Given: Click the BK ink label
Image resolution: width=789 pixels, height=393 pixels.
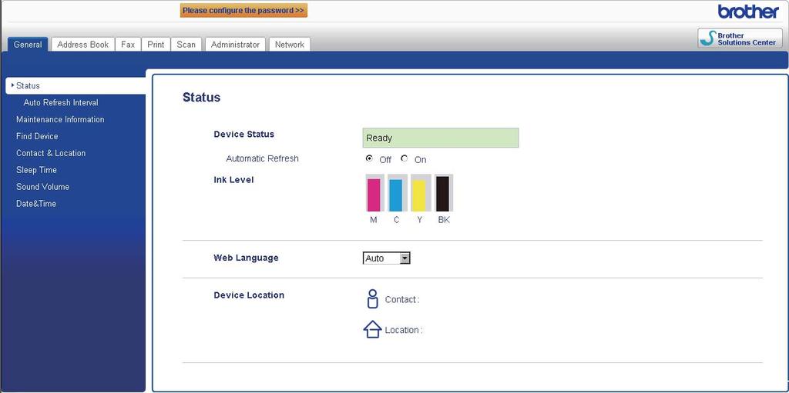Looking at the screenshot, I should pos(444,220).
